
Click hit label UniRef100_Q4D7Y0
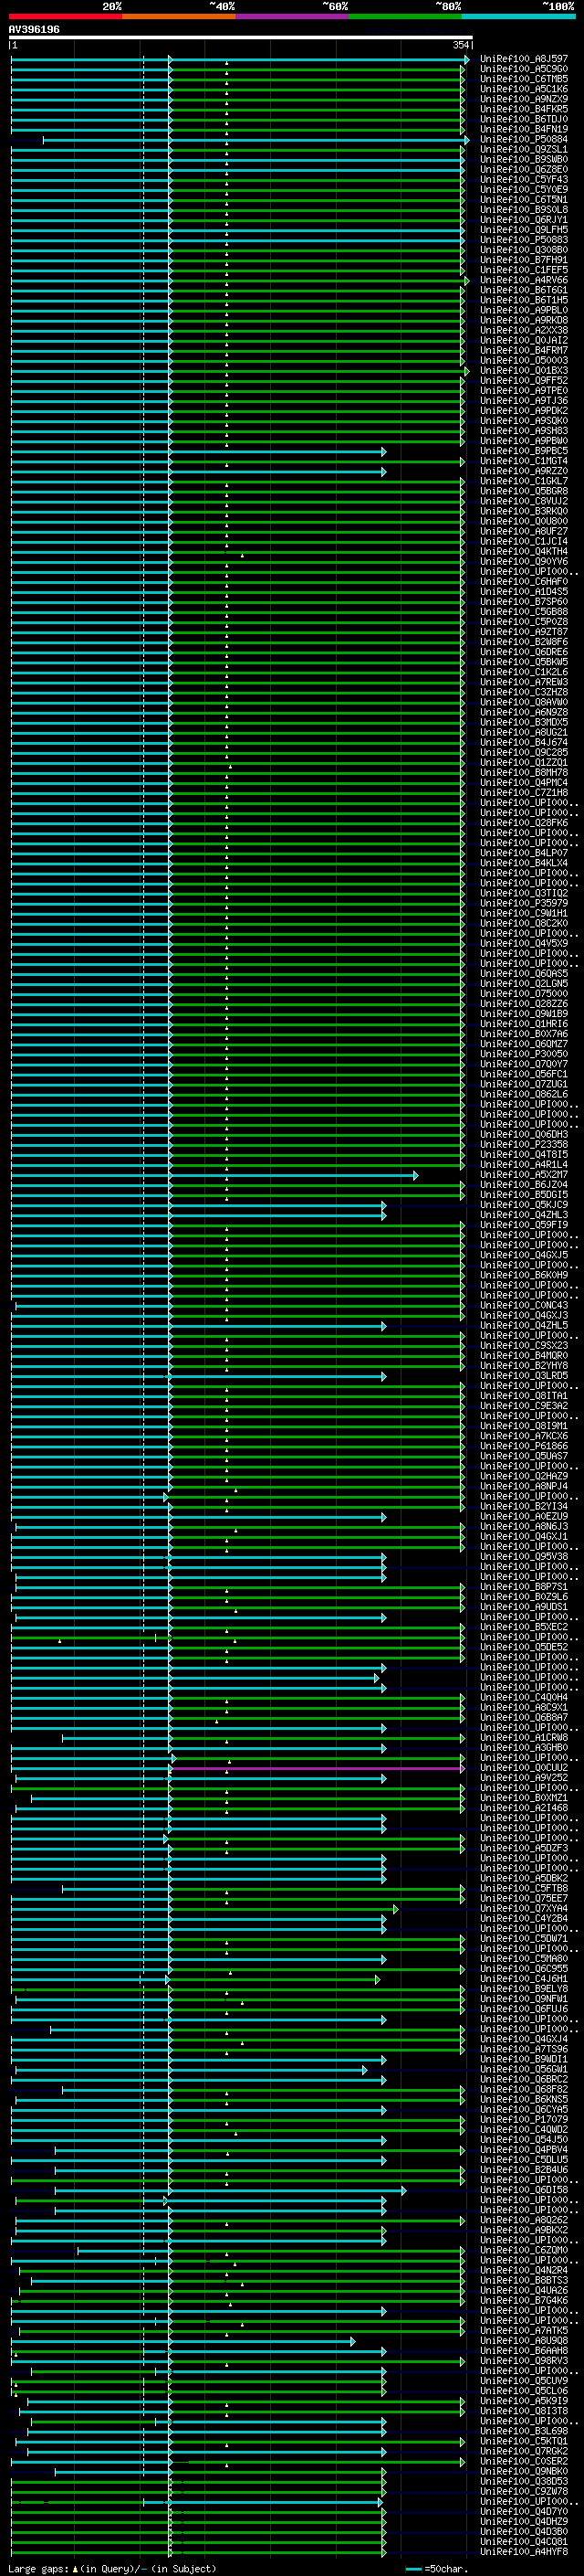[x=524, y=2511]
